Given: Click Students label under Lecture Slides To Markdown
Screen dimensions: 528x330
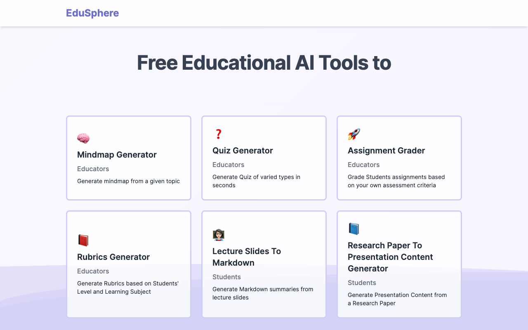Looking at the screenshot, I should pos(227,277).
